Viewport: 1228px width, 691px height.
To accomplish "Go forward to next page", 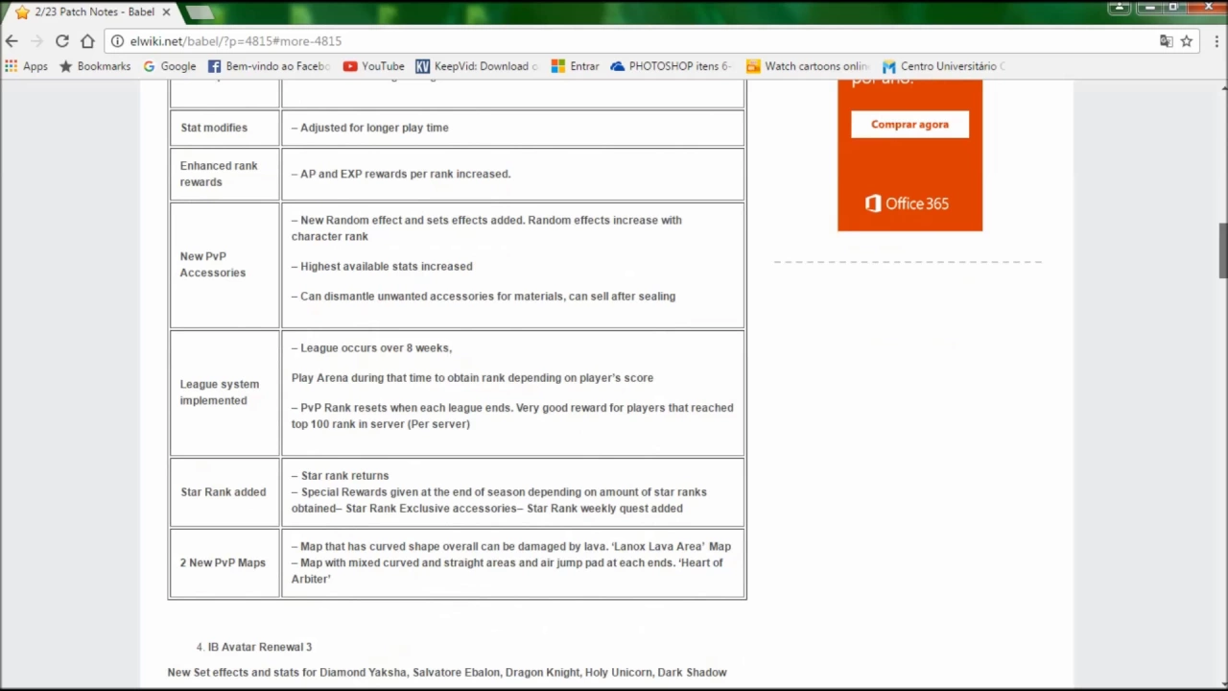I will point(36,41).
